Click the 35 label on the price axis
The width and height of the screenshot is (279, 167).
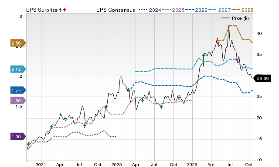coord(259,55)
